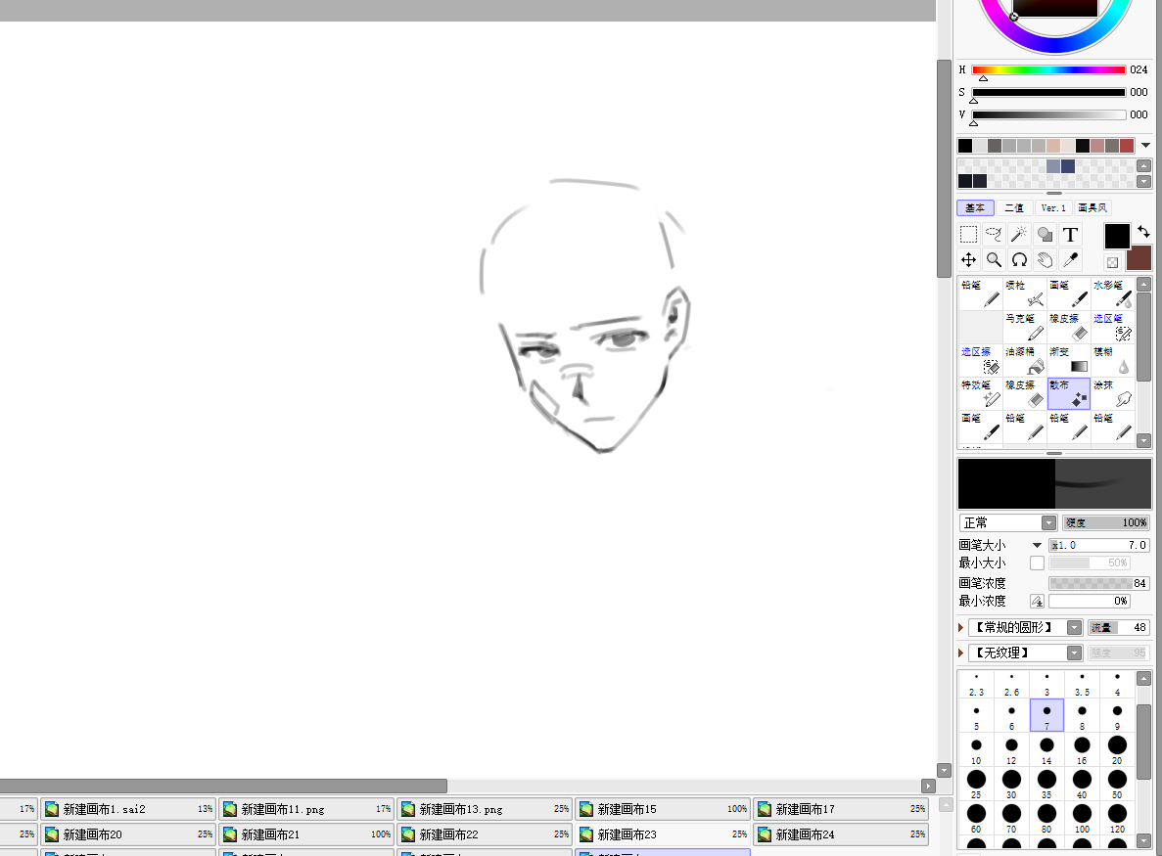
Task: Select the 喷枪 airbrush tool
Action: (1025, 294)
